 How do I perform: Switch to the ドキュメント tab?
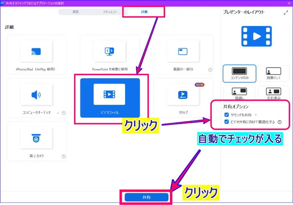110,12
